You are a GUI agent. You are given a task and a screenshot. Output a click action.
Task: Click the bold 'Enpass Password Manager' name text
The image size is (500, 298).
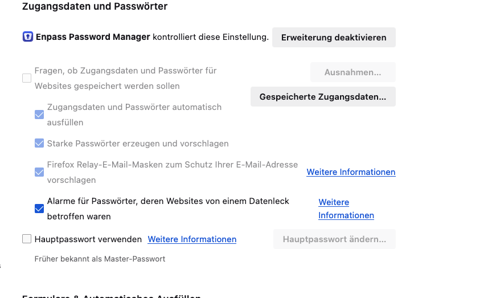pos(93,37)
